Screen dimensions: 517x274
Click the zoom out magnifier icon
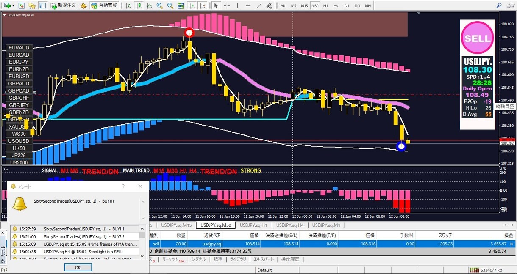170,6
